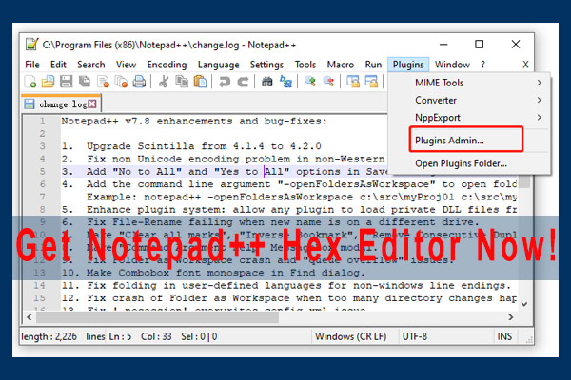The height and width of the screenshot is (380, 571).
Task: Close the change.log tab with its X
Action: click(92, 104)
